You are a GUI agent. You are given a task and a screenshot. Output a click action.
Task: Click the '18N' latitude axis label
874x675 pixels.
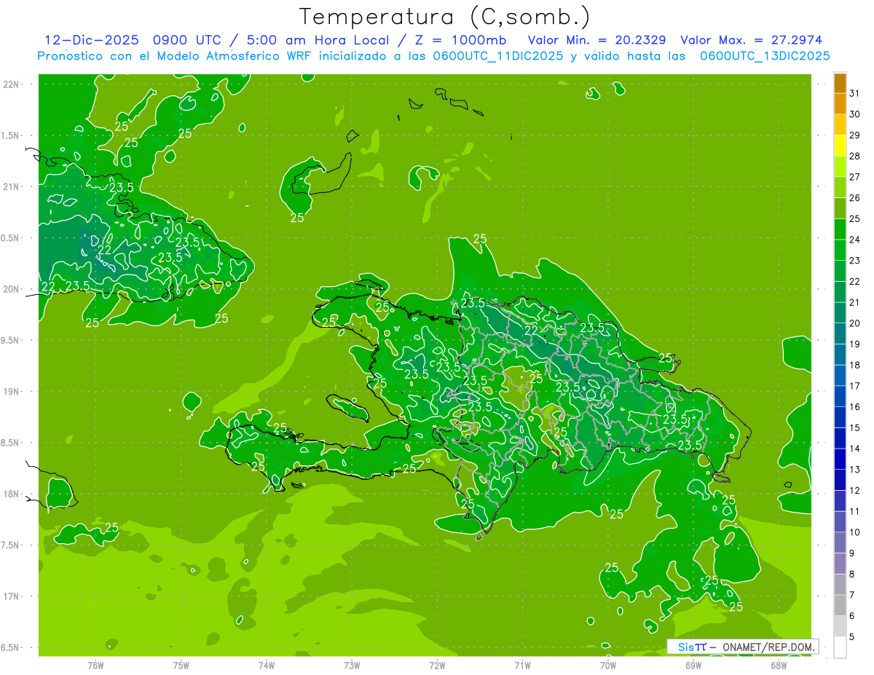tap(11, 494)
